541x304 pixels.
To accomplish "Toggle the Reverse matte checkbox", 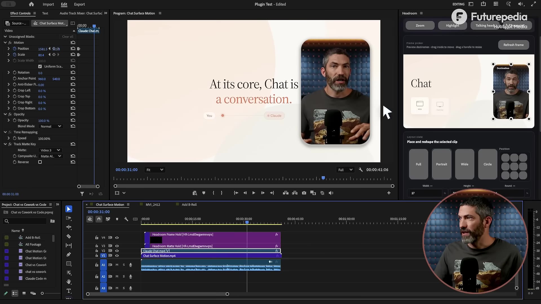I will 40,162.
